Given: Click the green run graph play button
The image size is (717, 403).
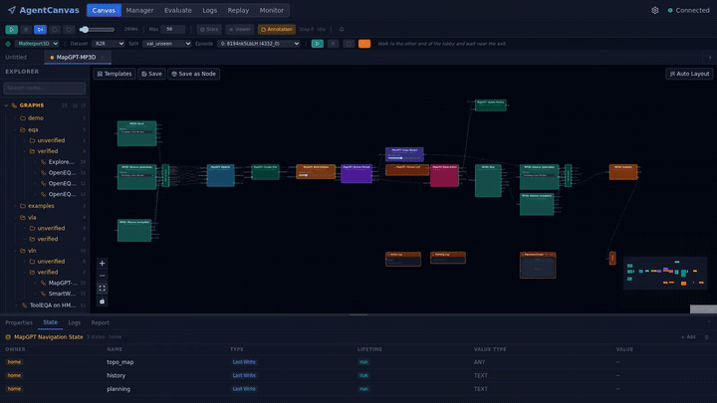Looking at the screenshot, I should pyautogui.click(x=11, y=29).
